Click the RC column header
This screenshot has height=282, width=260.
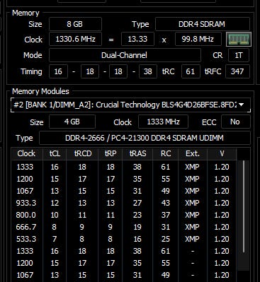tap(166, 153)
